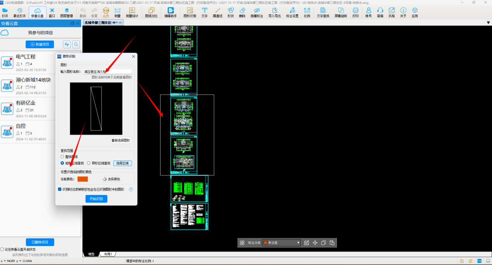Screen dimensions: 492x265
Task: Click copy annotation icon
Action: (x=323, y=243)
